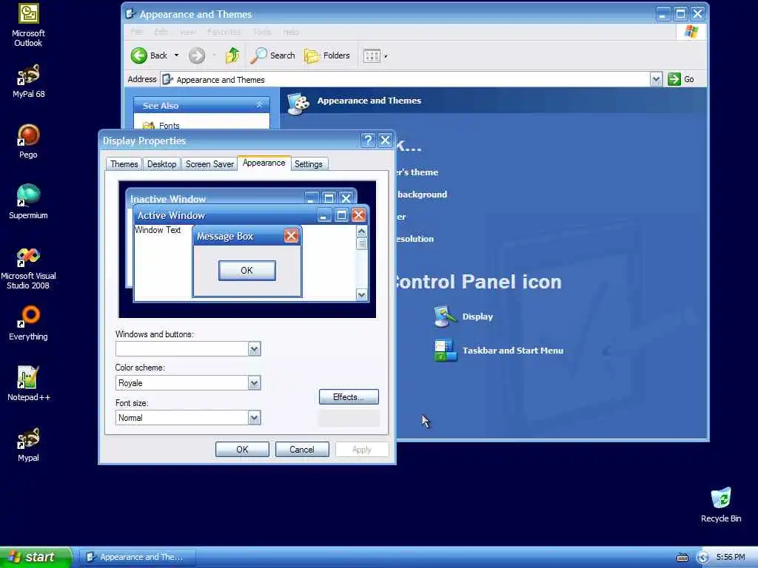Image resolution: width=758 pixels, height=568 pixels.
Task: Click the Start button
Action: pos(36,557)
